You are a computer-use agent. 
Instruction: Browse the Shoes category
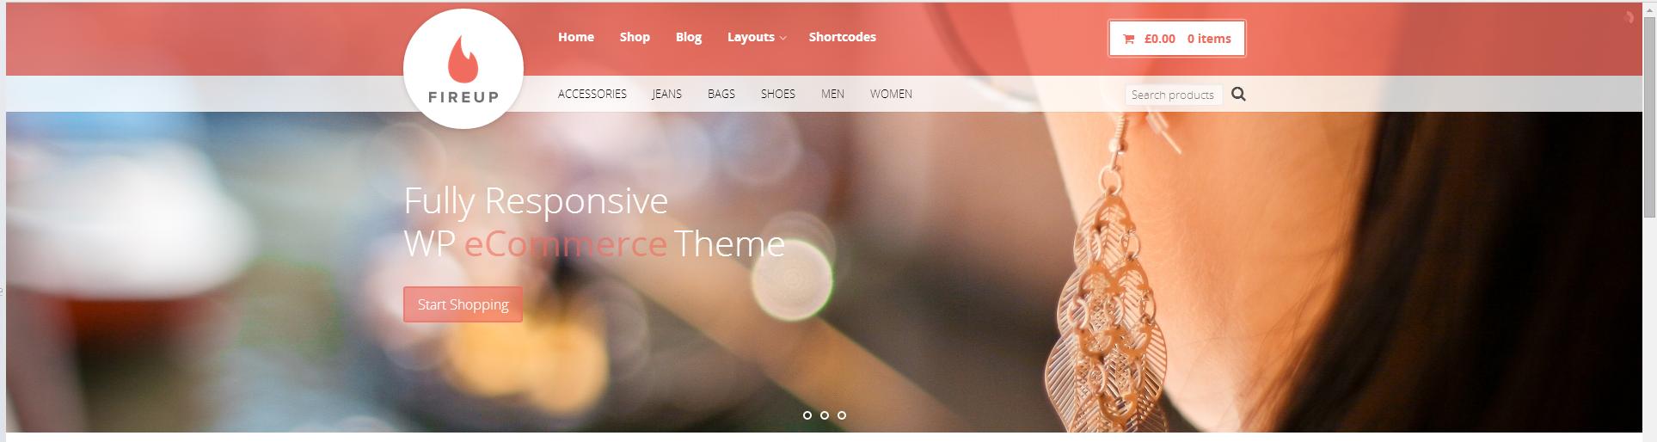tap(778, 94)
